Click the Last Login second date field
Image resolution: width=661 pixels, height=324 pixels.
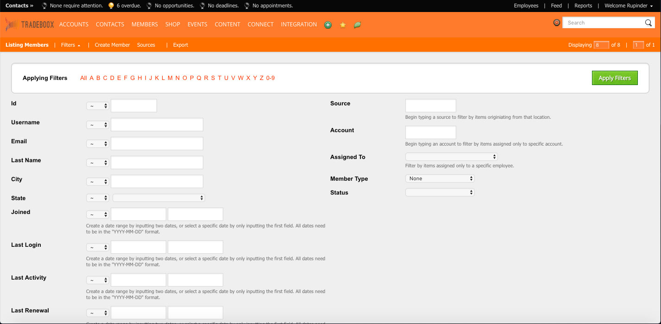[x=195, y=247]
